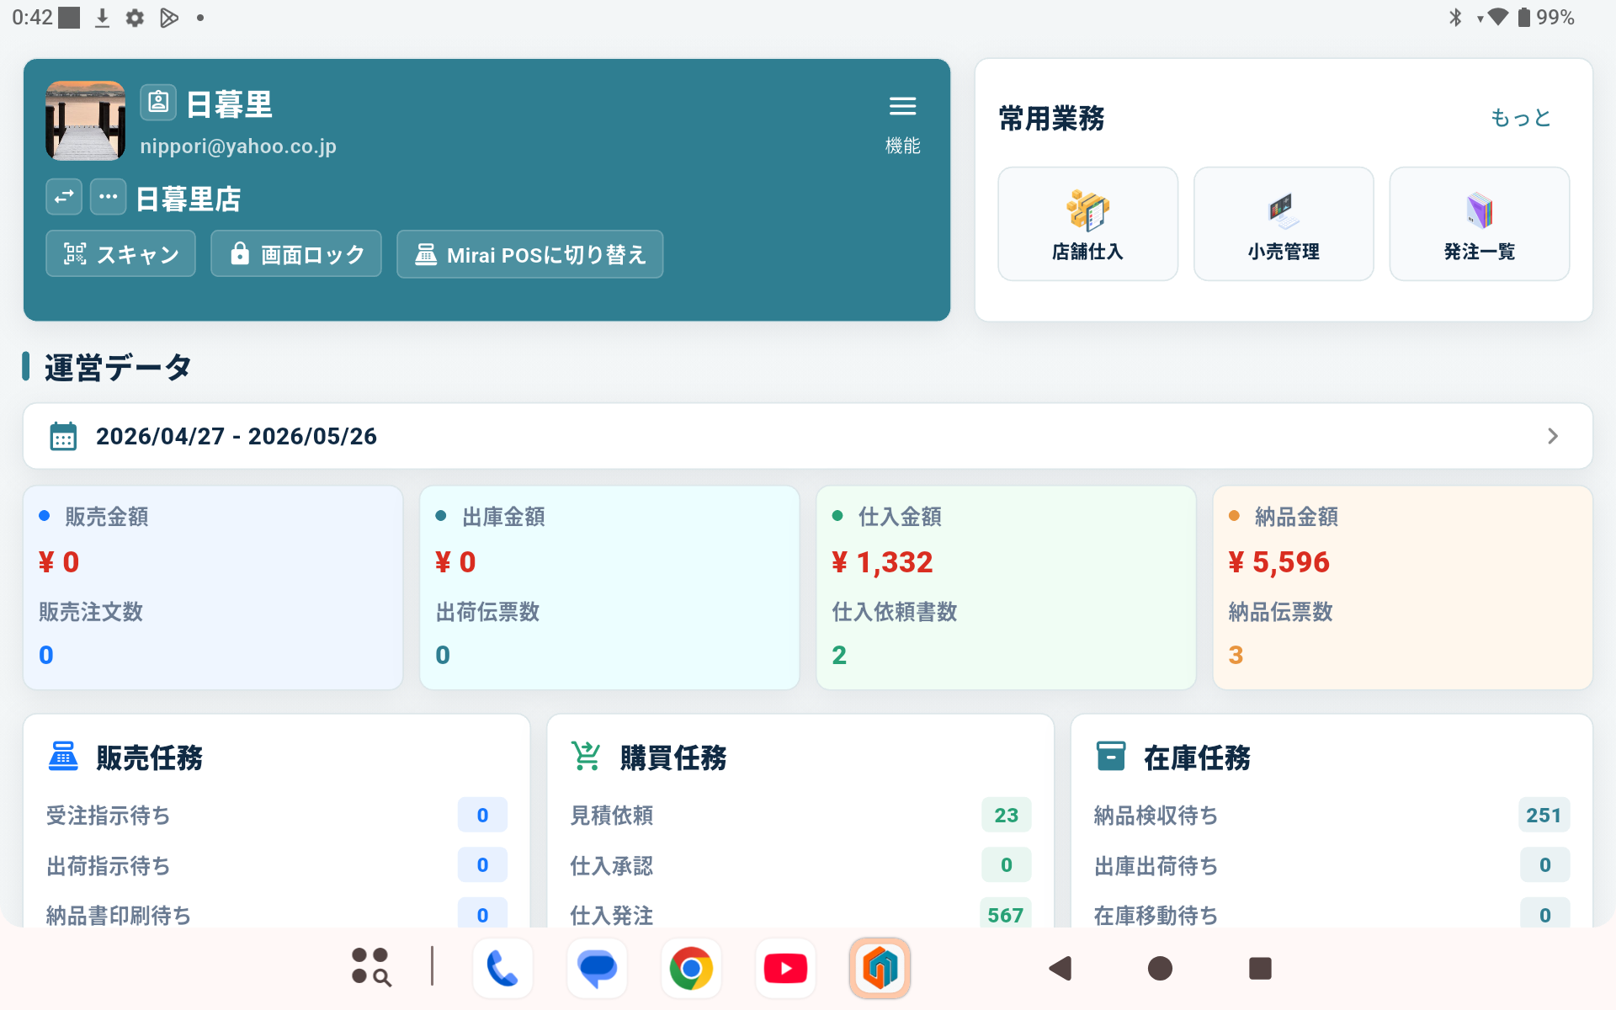
Task: Tap the 567 count badge
Action: 1006,914
